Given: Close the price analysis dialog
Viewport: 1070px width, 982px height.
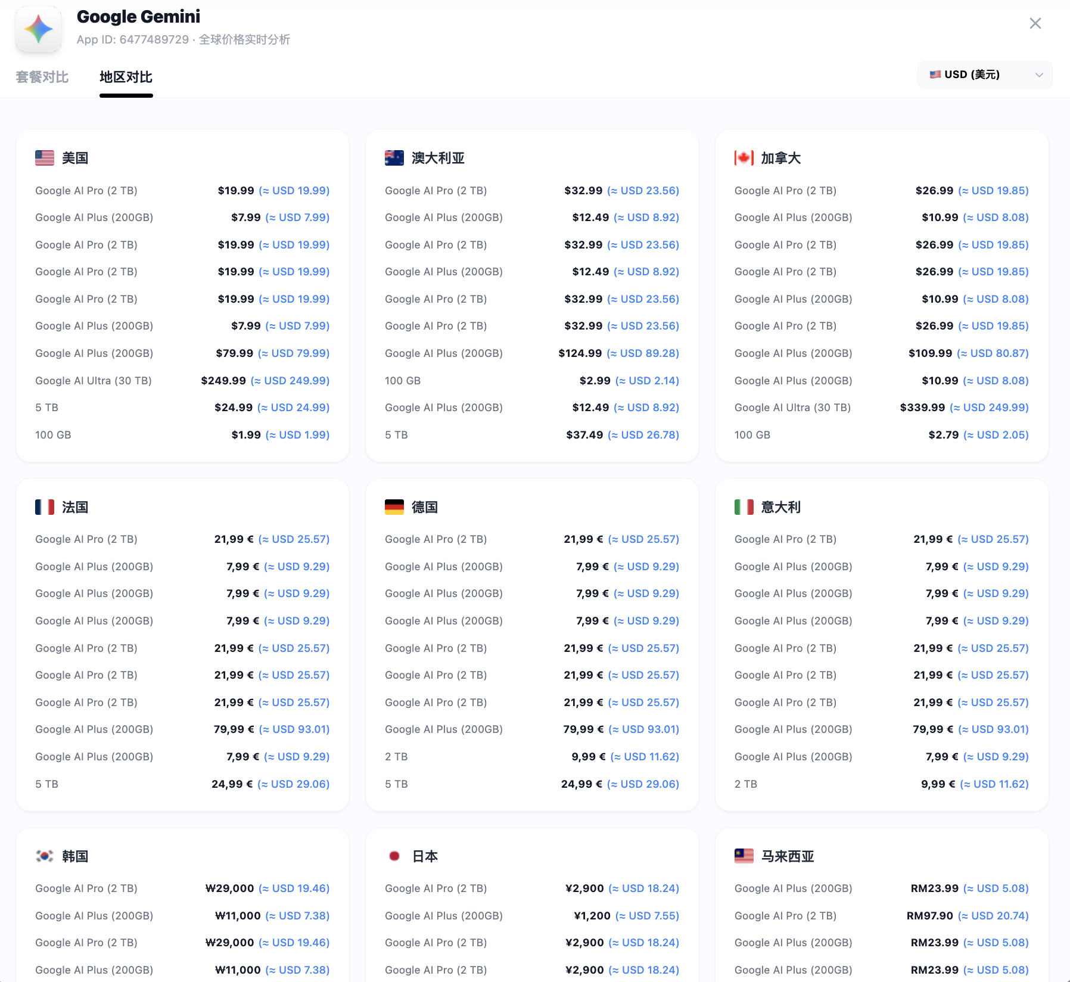Looking at the screenshot, I should 1035,23.
